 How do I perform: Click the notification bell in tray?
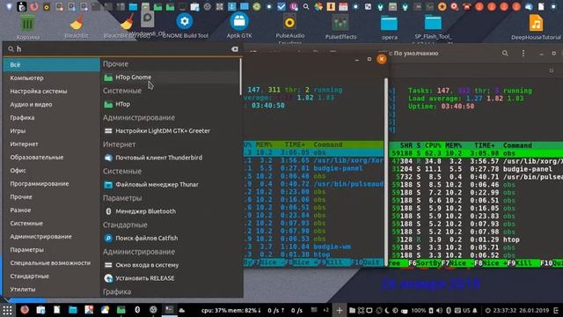pyautogui.click(x=475, y=310)
